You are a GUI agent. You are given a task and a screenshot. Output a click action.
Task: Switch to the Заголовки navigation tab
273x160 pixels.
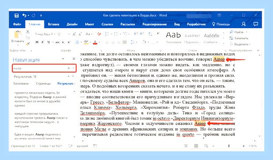pos(21,84)
